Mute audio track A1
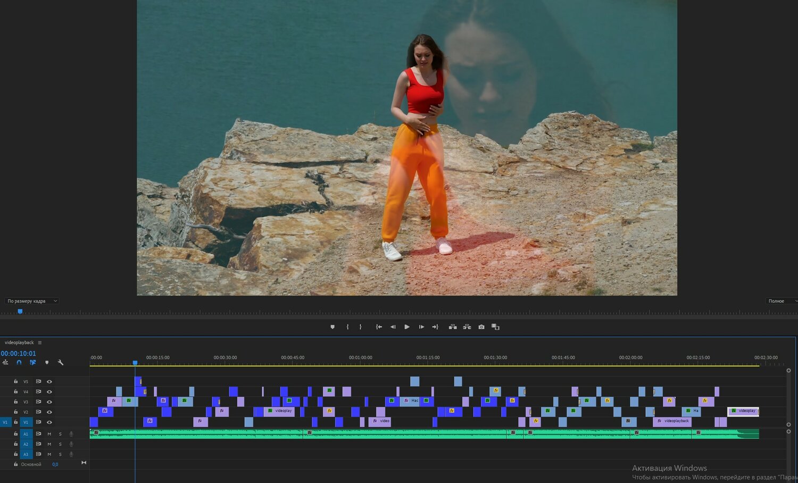The image size is (798, 483). tap(49, 434)
